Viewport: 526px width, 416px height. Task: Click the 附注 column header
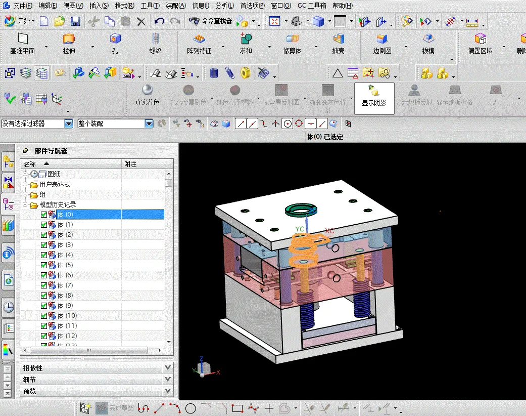(x=147, y=164)
